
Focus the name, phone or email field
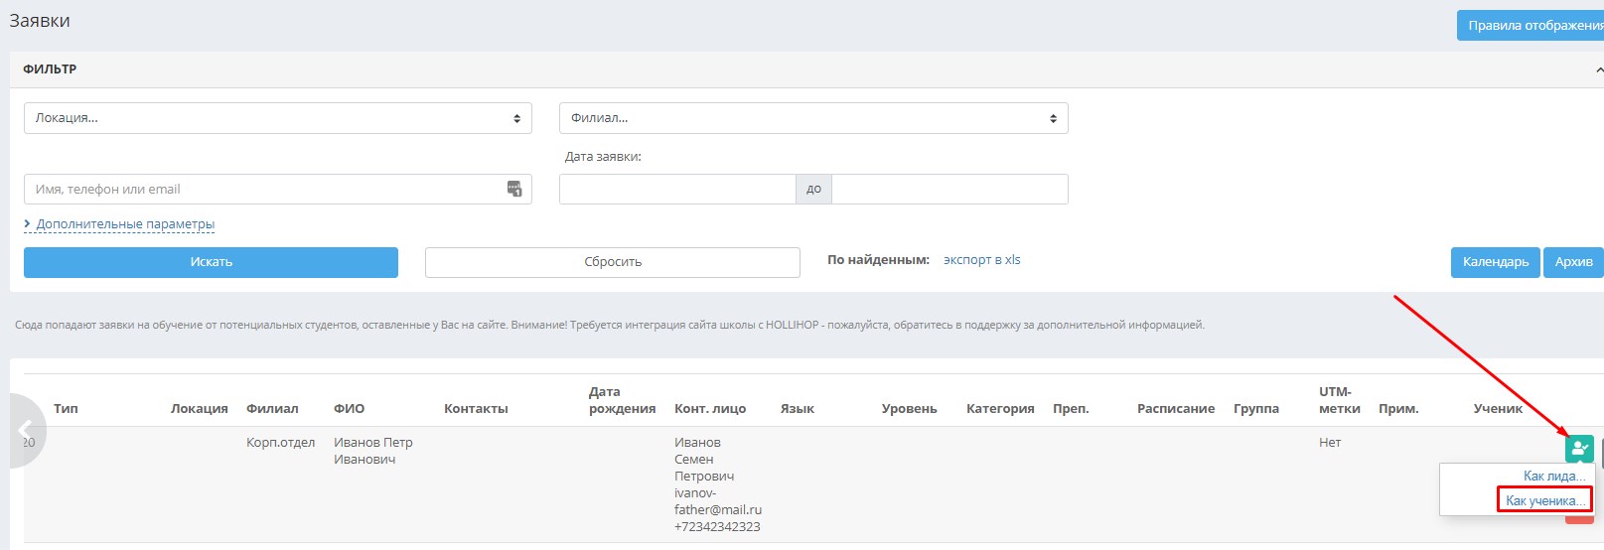(x=278, y=189)
